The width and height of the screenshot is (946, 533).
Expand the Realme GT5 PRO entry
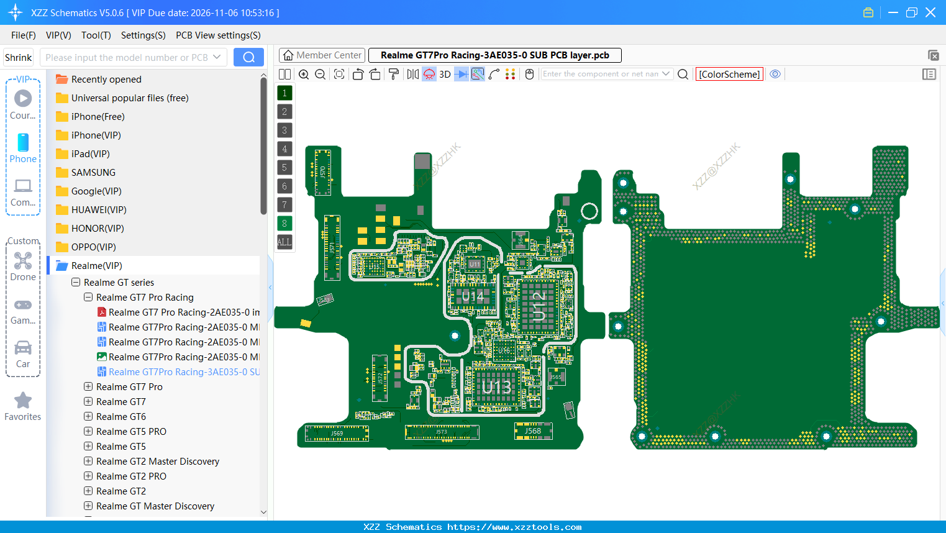pos(88,431)
